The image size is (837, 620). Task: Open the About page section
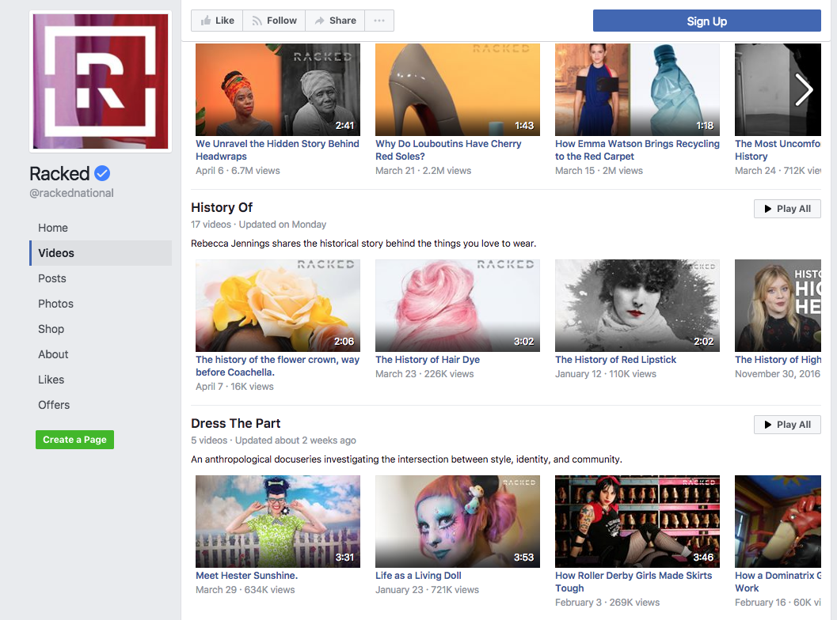(x=53, y=354)
